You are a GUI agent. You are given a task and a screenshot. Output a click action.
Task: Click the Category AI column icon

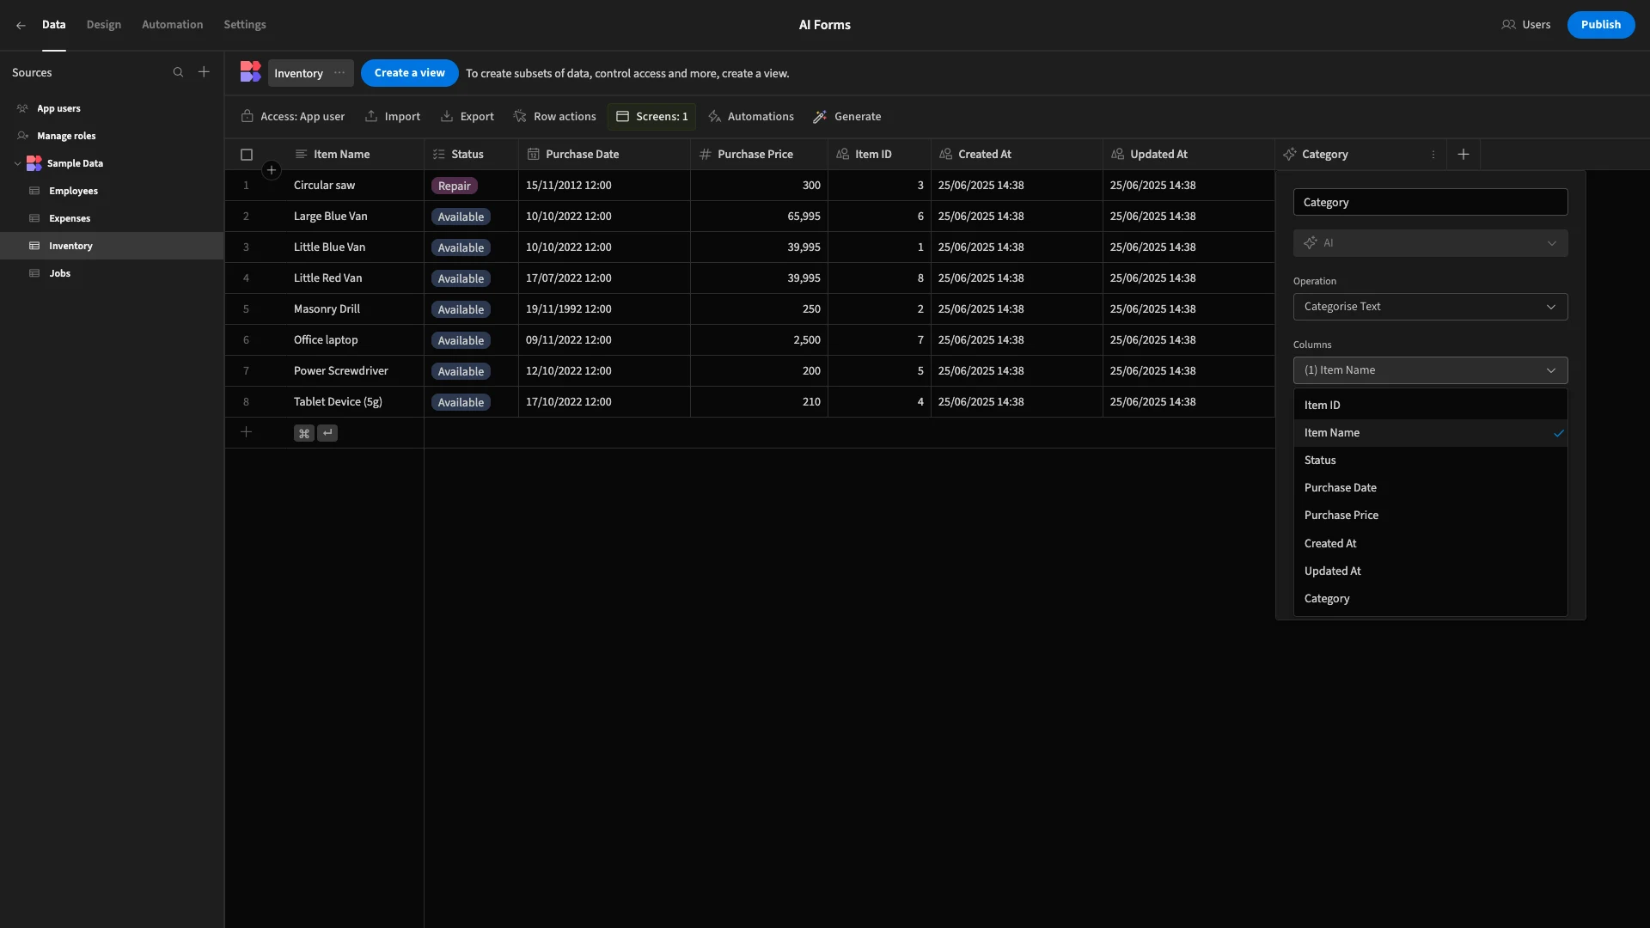tap(1289, 155)
